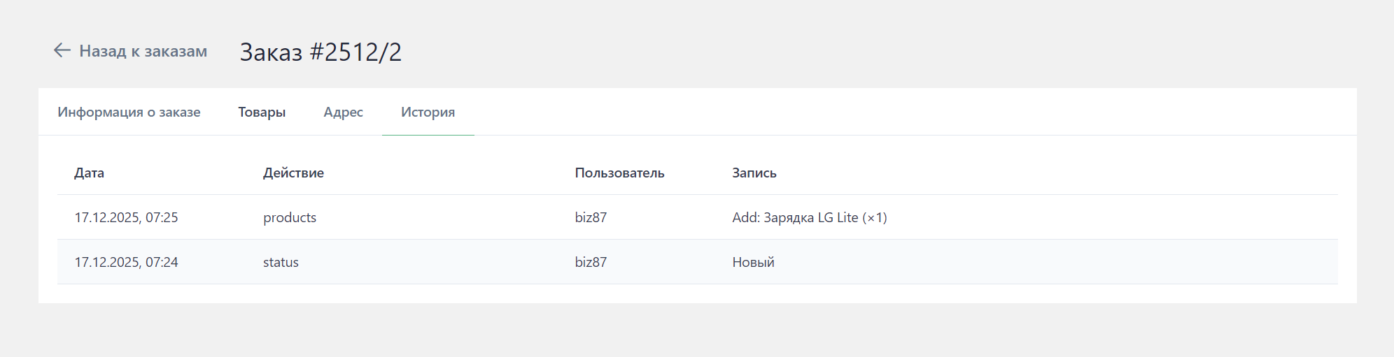Open the 'История' tab

click(x=428, y=112)
